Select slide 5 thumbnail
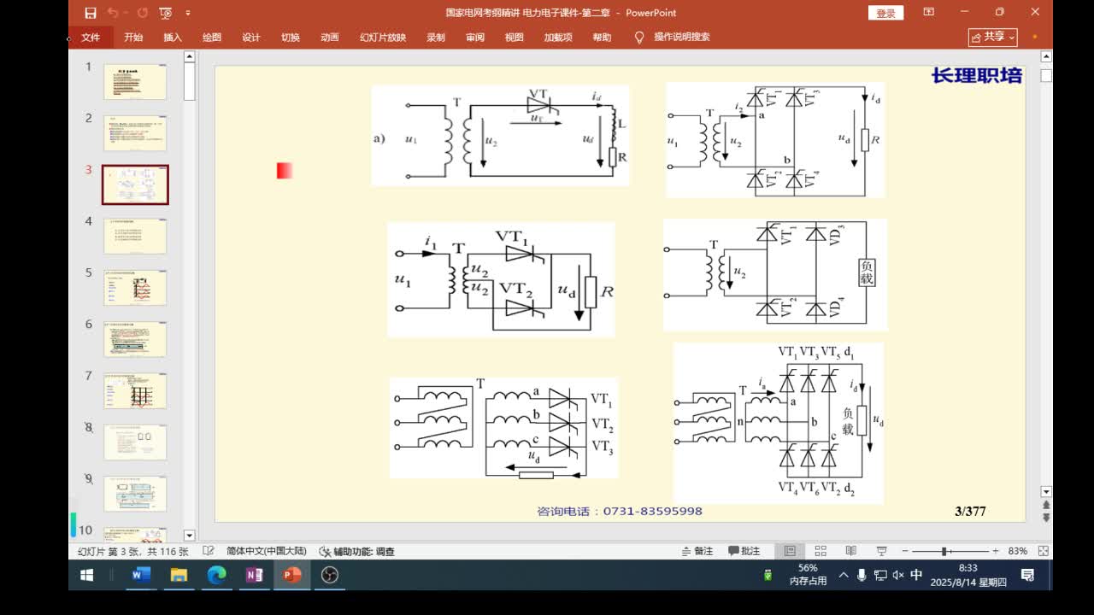Screen dimensions: 1094x615 [135, 288]
